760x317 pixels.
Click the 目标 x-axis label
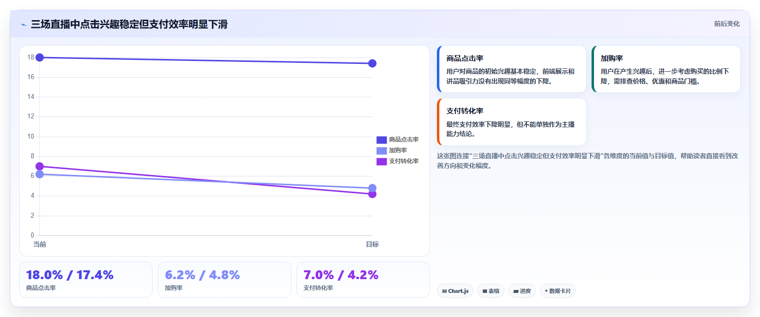point(372,244)
